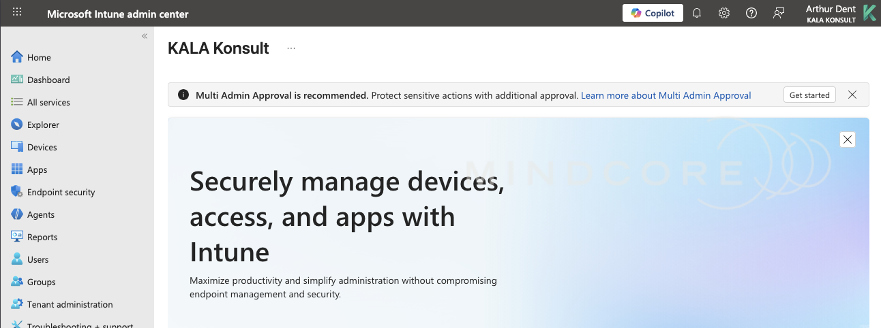Image resolution: width=881 pixels, height=328 pixels.
Task: Open the Settings gear icon
Action: click(724, 13)
